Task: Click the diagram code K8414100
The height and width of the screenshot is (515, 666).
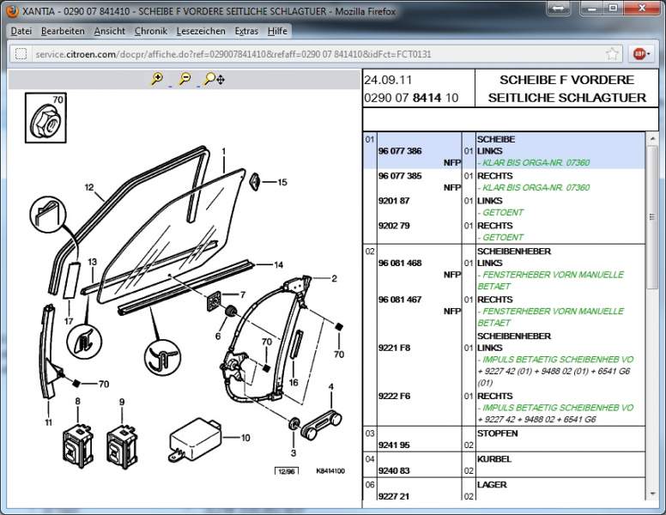Action: (330, 471)
